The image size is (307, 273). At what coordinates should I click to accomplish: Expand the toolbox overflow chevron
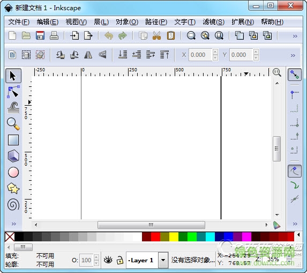[x=13, y=224]
